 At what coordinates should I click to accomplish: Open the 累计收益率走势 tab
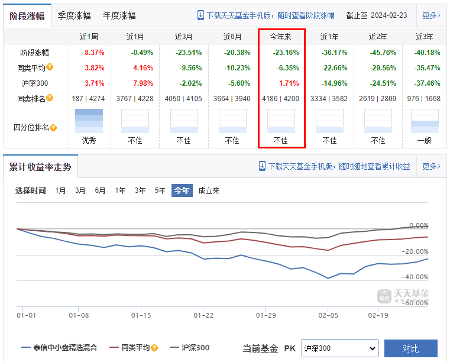pos(40,167)
